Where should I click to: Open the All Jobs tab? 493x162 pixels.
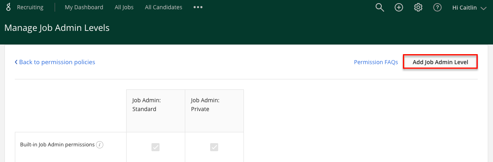click(124, 7)
